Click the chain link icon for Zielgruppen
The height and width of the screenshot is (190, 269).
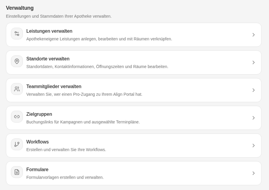click(x=17, y=117)
